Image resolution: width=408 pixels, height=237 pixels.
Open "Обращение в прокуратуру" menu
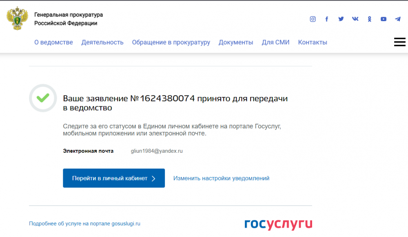pos(171,42)
